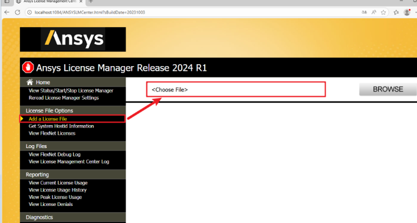This screenshot has width=417, height=223.
Task: Open the browser profile avatar
Action: 407,12
